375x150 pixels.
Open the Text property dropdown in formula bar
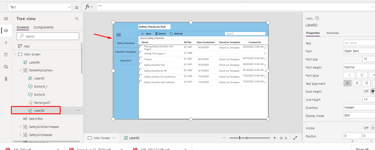(40, 7)
